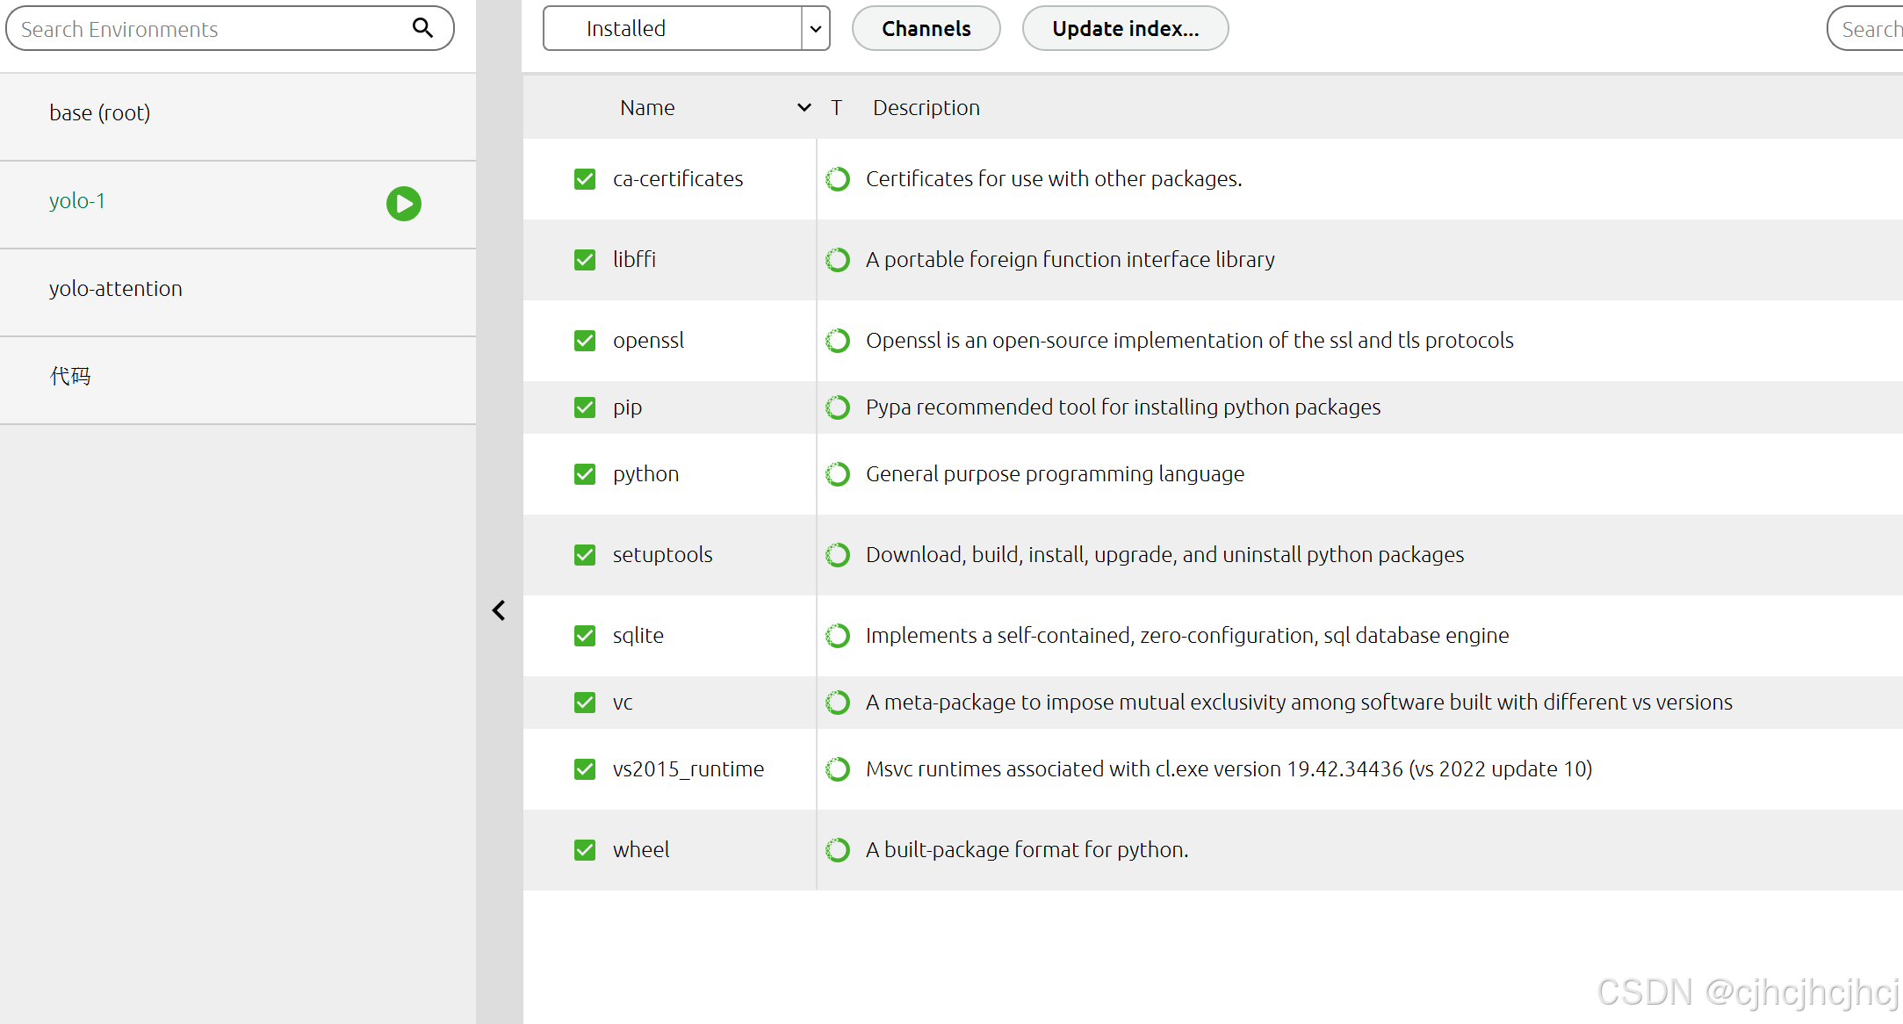Select the ca-certificates package name
This screenshot has height=1024, width=1903.
[x=678, y=179]
